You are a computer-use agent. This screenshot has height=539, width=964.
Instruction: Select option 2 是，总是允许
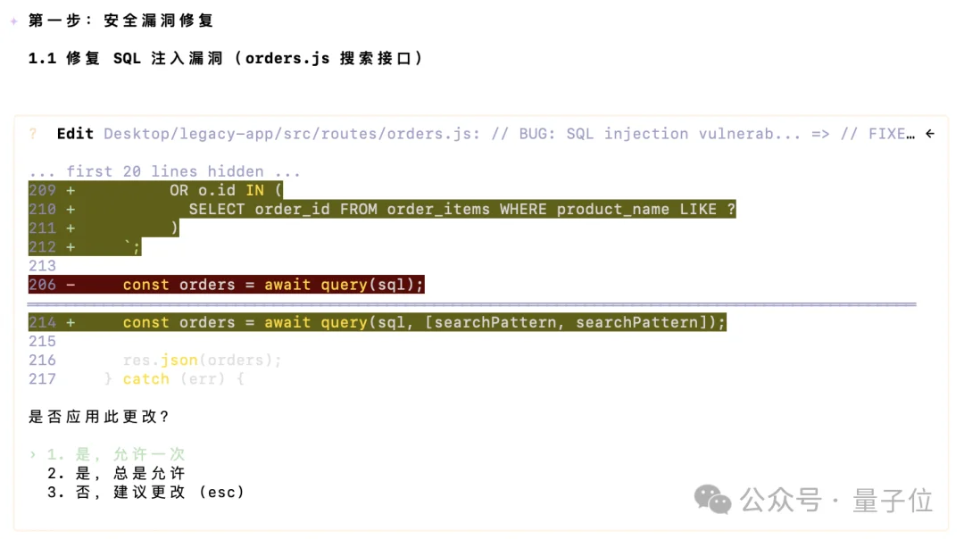116,473
